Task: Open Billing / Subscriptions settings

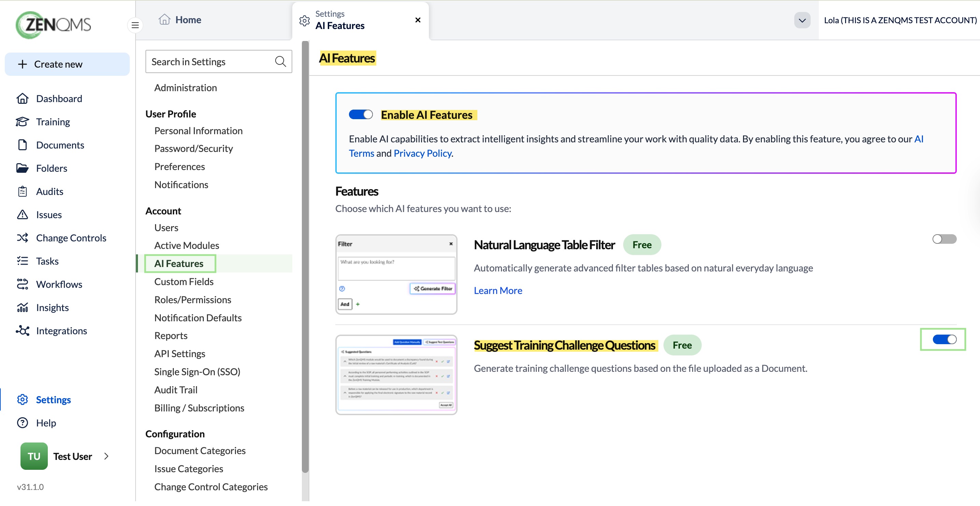Action: 199,409
